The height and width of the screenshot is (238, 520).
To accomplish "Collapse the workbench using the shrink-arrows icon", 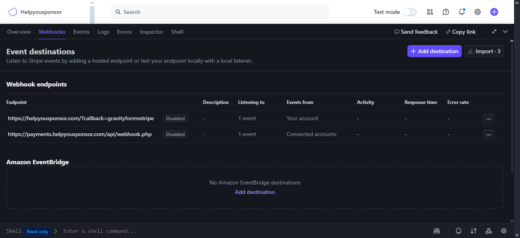I will (494, 32).
